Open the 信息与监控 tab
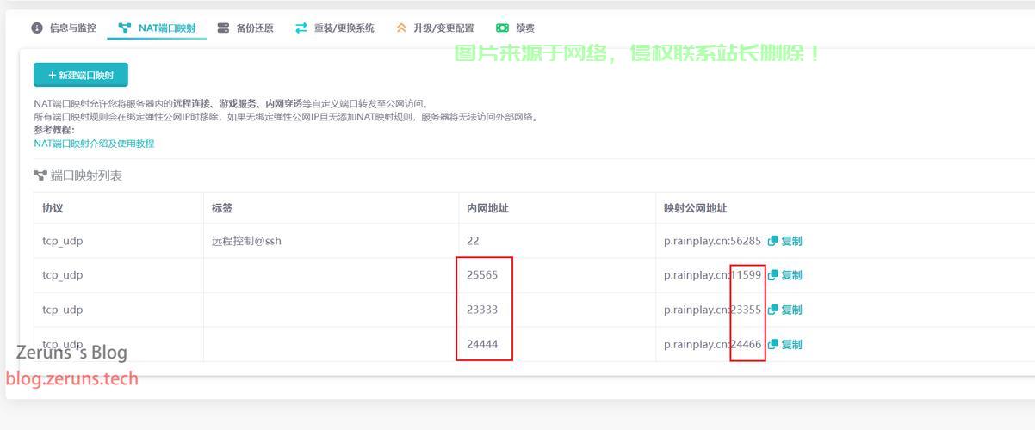Image resolution: width=1035 pixels, height=430 pixels. (x=64, y=28)
